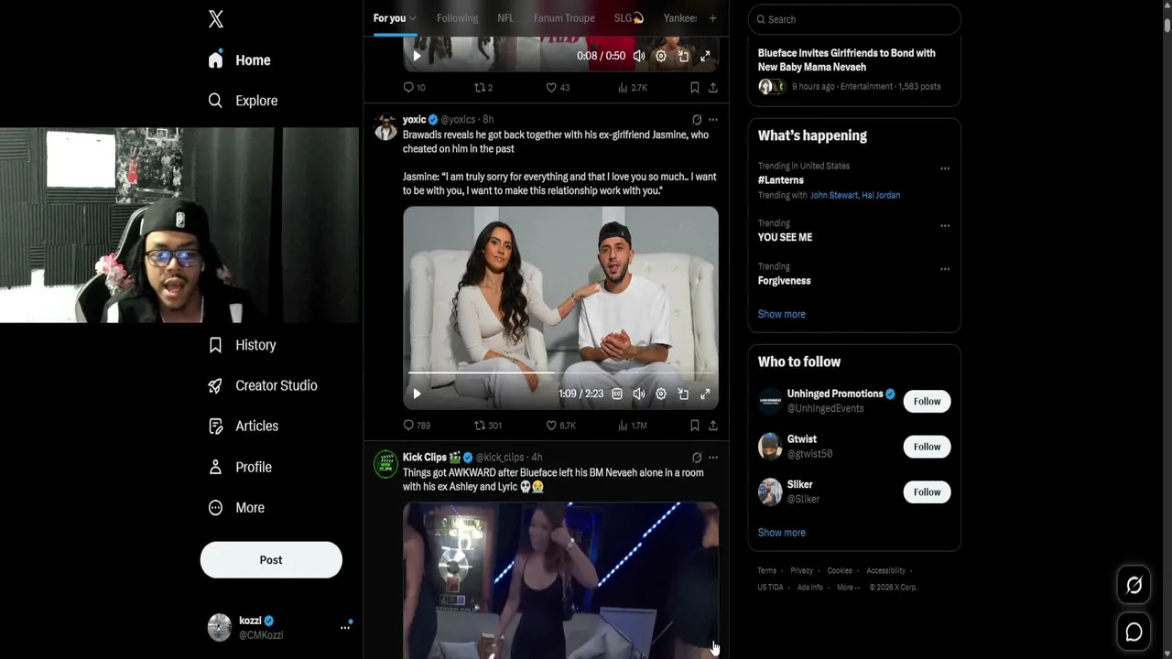Open settings gear on the 0:50 video
Image resolution: width=1172 pixels, height=659 pixels.
(x=661, y=56)
